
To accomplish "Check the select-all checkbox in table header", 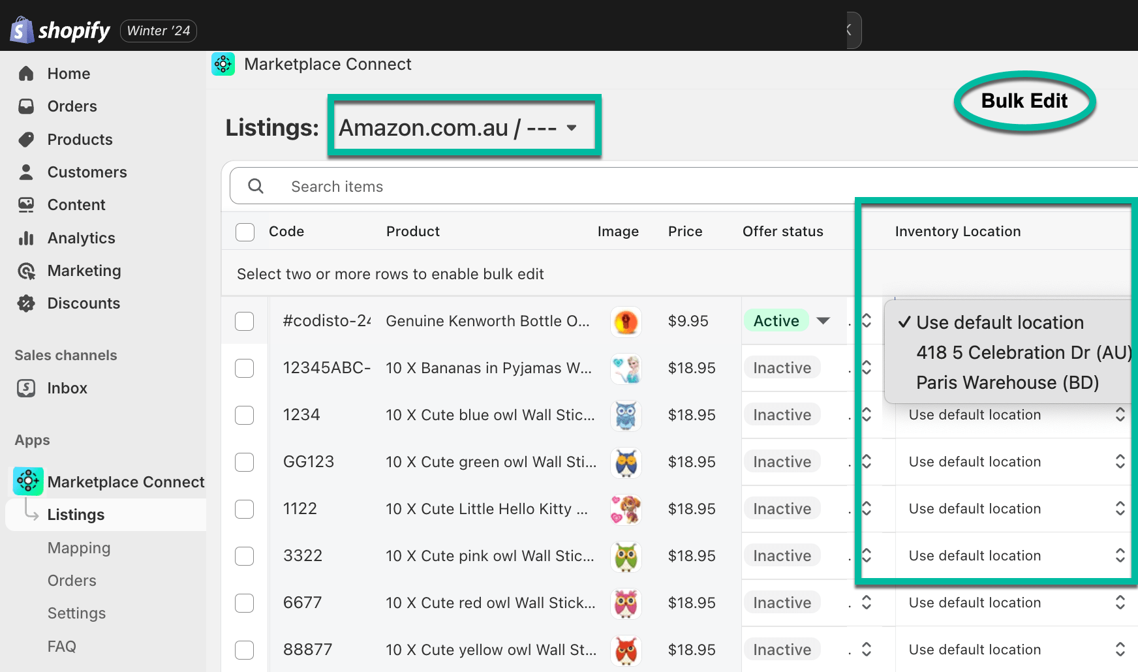I will (245, 232).
